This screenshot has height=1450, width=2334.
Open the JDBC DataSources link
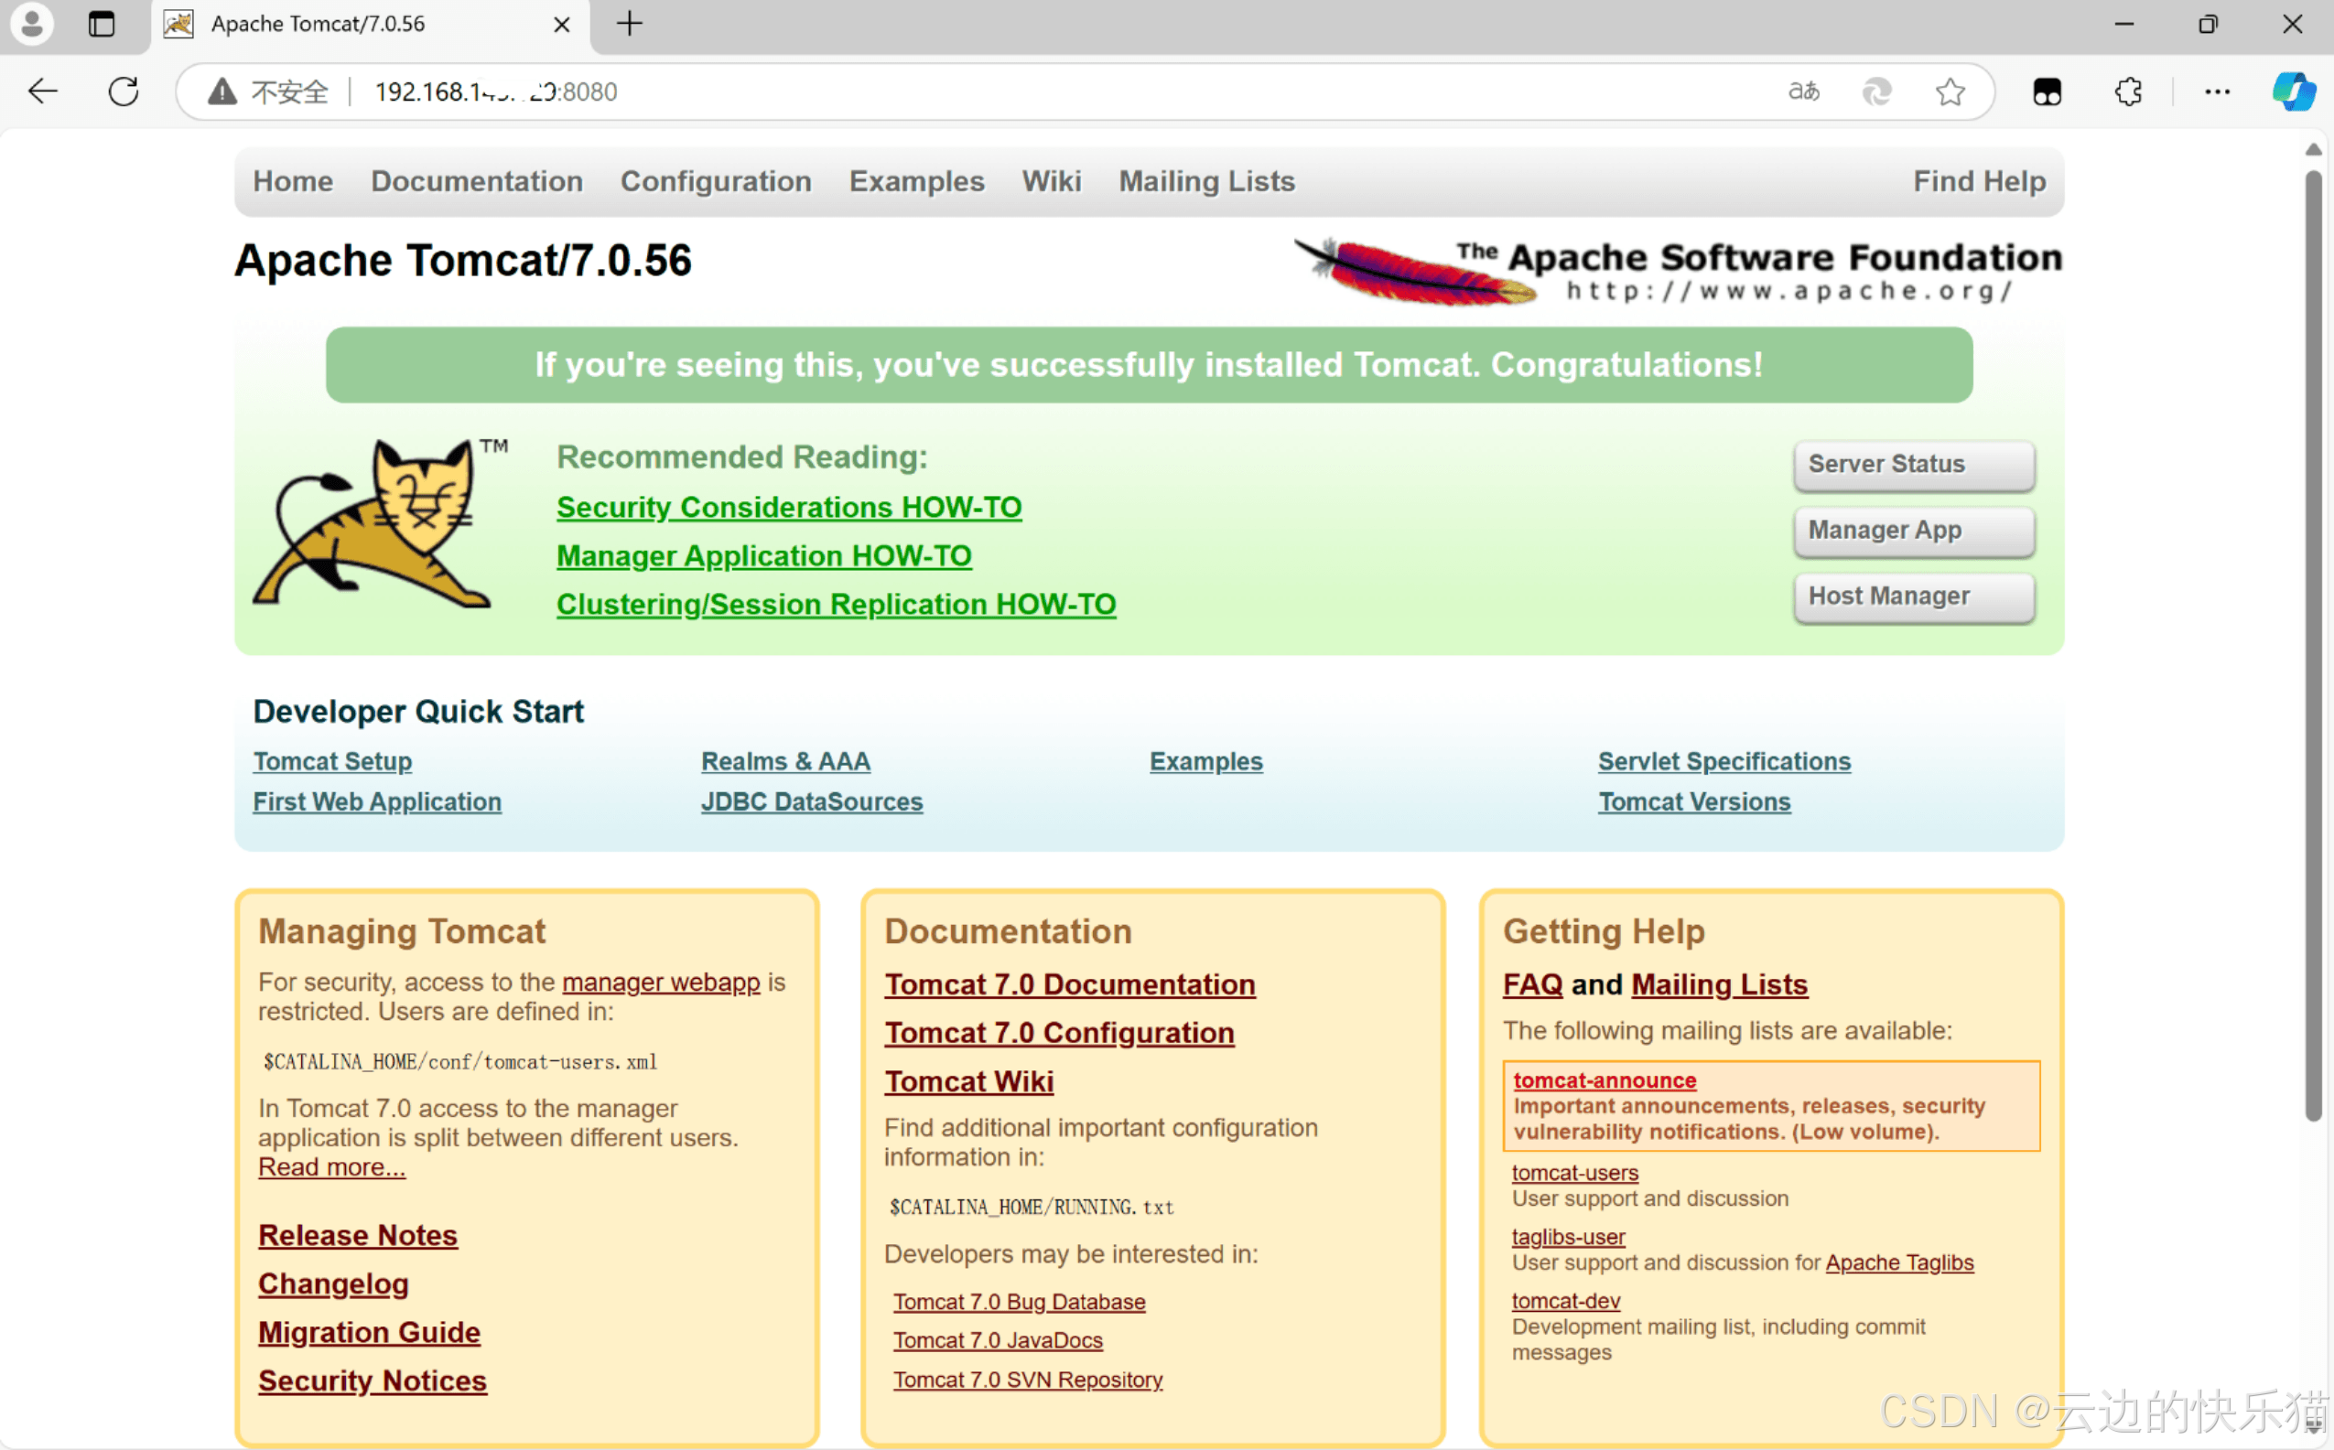click(x=812, y=801)
